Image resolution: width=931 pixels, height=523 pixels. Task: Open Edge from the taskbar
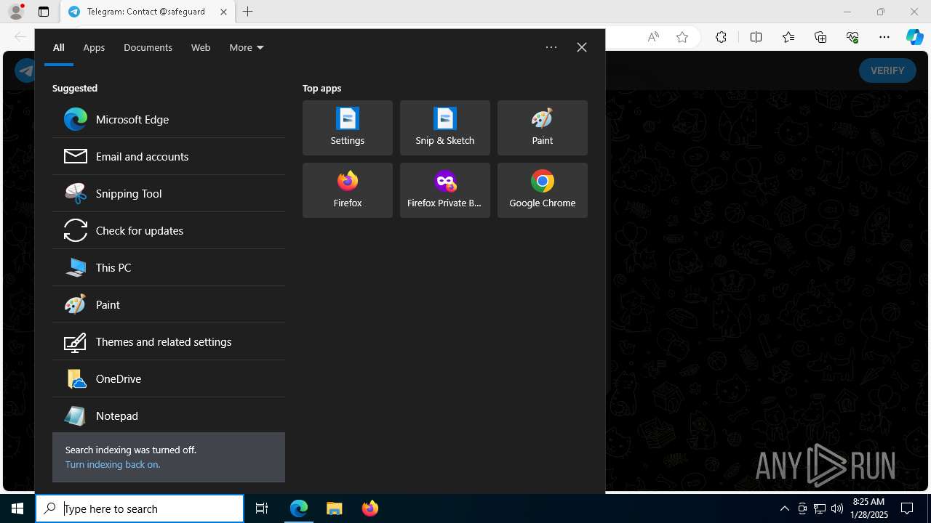[x=299, y=508]
